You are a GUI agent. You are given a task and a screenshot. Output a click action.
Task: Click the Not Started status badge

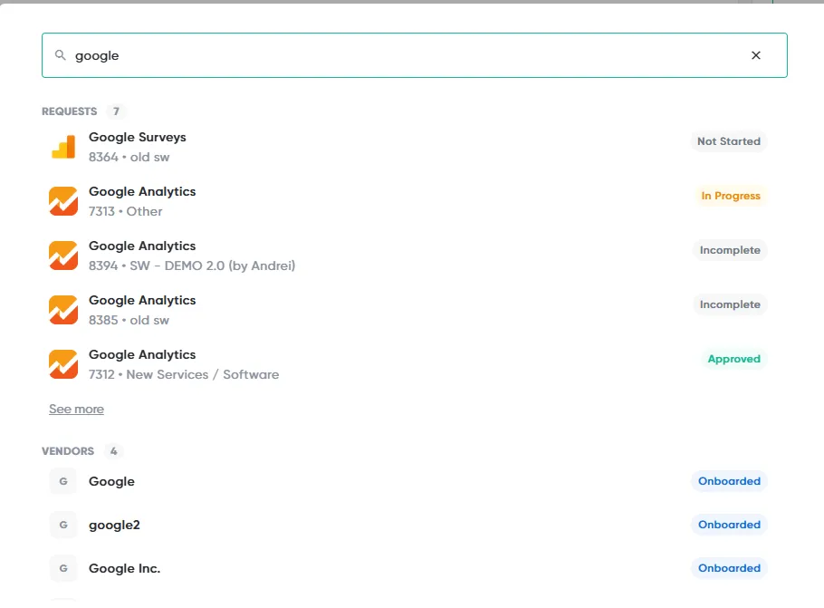[x=728, y=141]
